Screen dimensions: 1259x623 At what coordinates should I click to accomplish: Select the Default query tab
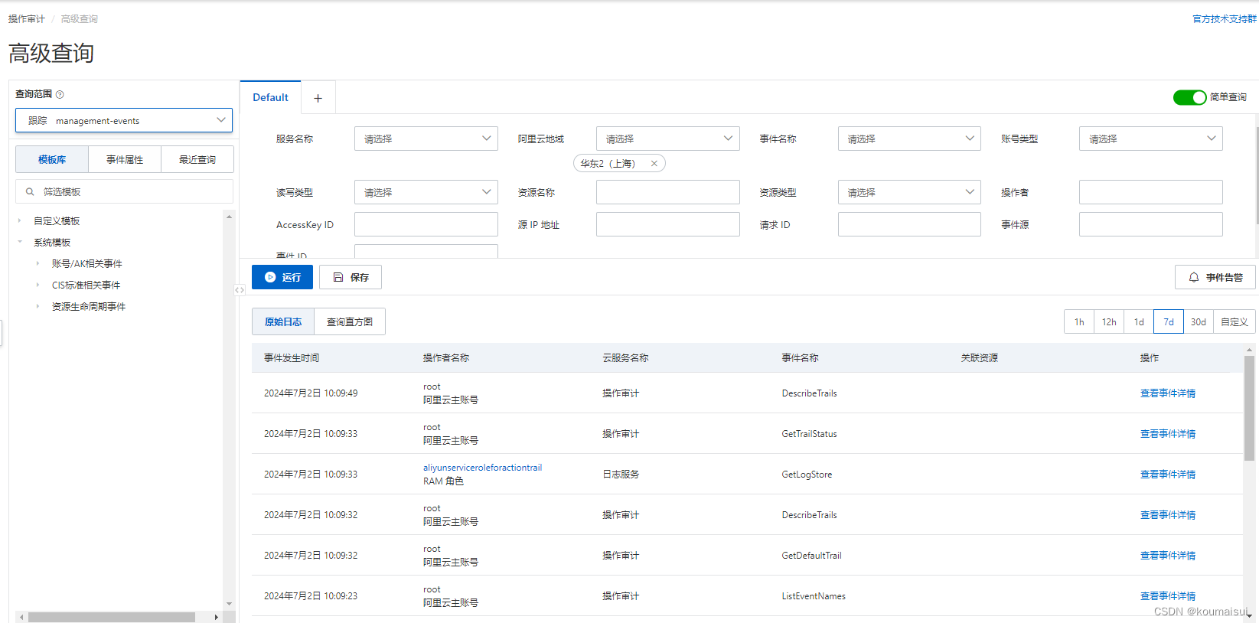[270, 97]
